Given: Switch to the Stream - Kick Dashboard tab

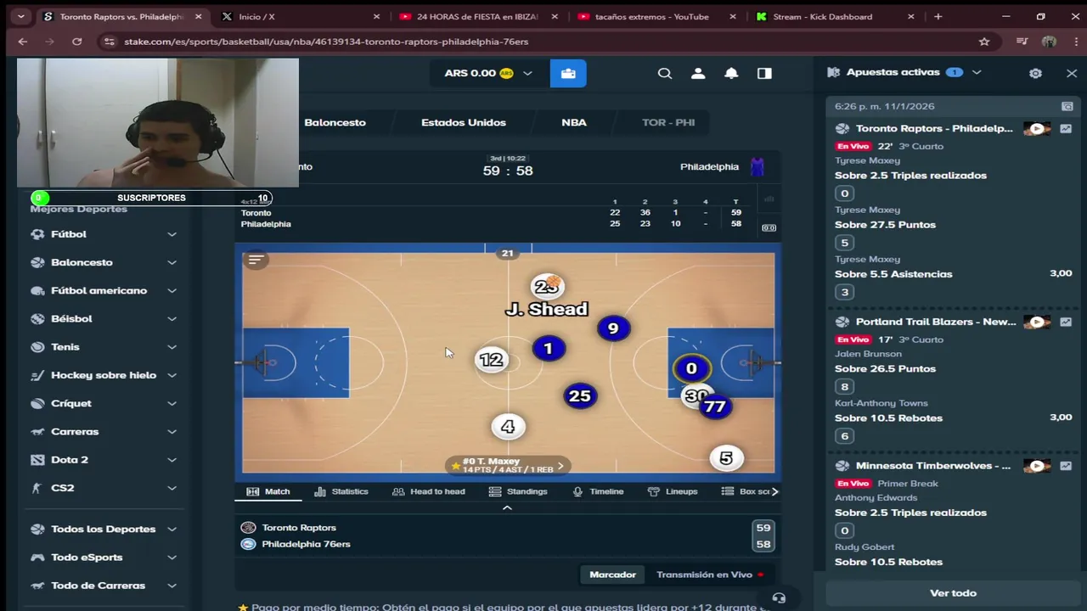Looking at the screenshot, I should 835,16.
